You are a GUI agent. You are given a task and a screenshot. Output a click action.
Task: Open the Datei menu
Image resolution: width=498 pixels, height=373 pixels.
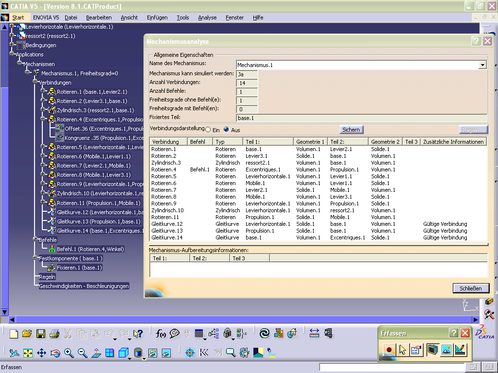click(71, 17)
